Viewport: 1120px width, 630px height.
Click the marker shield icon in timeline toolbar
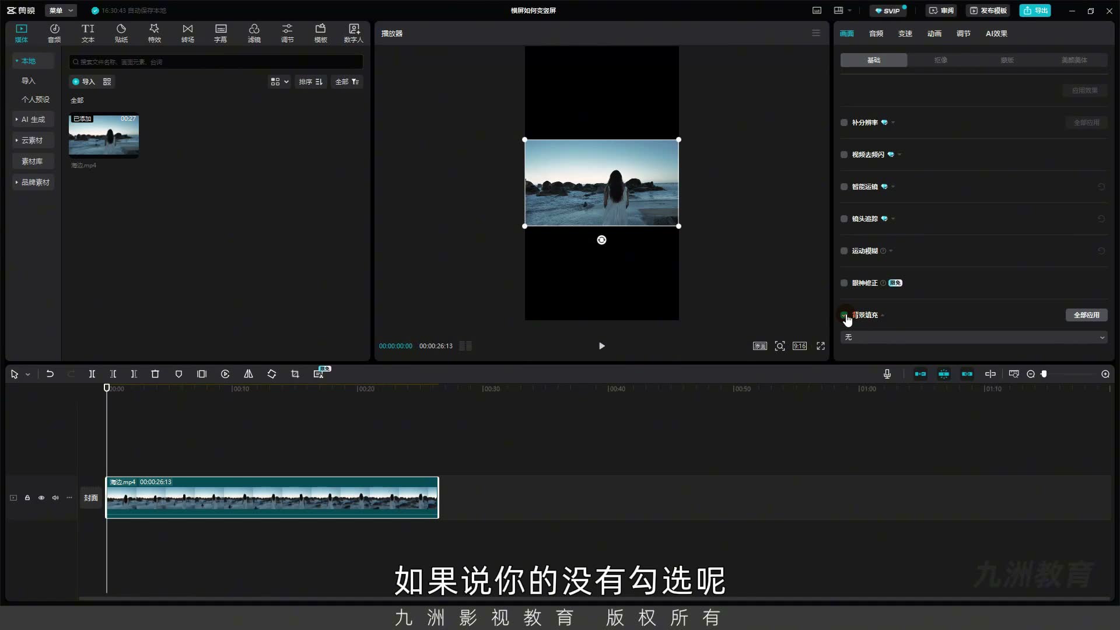tap(178, 374)
